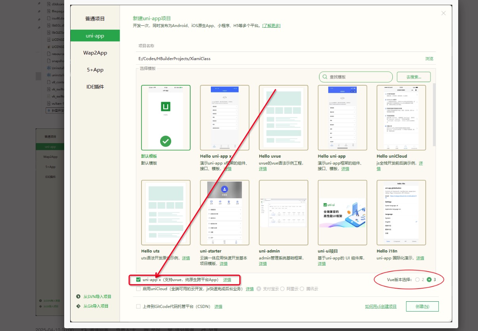Image resolution: width=478 pixels, height=331 pixels.
Task: Choose the uni-ui项目 template thumbnail
Action: tap(342, 212)
